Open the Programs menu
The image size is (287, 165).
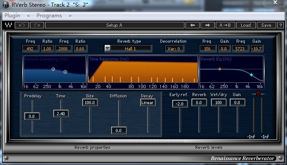click(49, 16)
